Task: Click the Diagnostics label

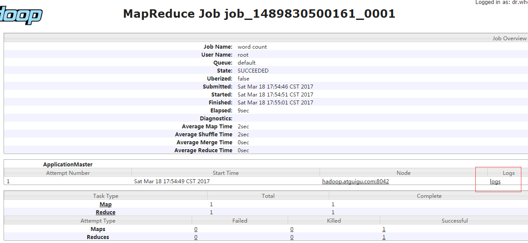Action: pos(216,119)
